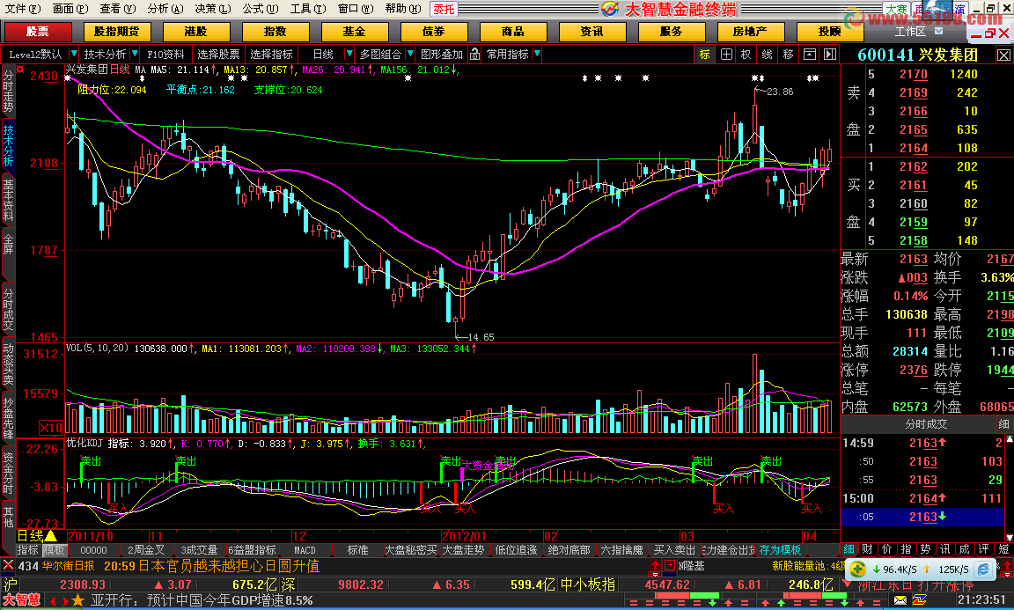Viewport: 1014px width, 610px height.
Task: Click the 日线 yellow triangle icon
Action: (51, 535)
